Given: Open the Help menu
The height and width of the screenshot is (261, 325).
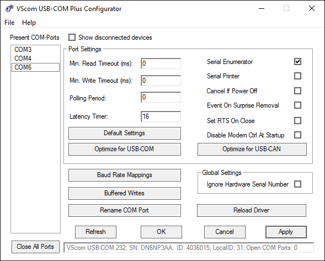Looking at the screenshot, I should pos(29,23).
